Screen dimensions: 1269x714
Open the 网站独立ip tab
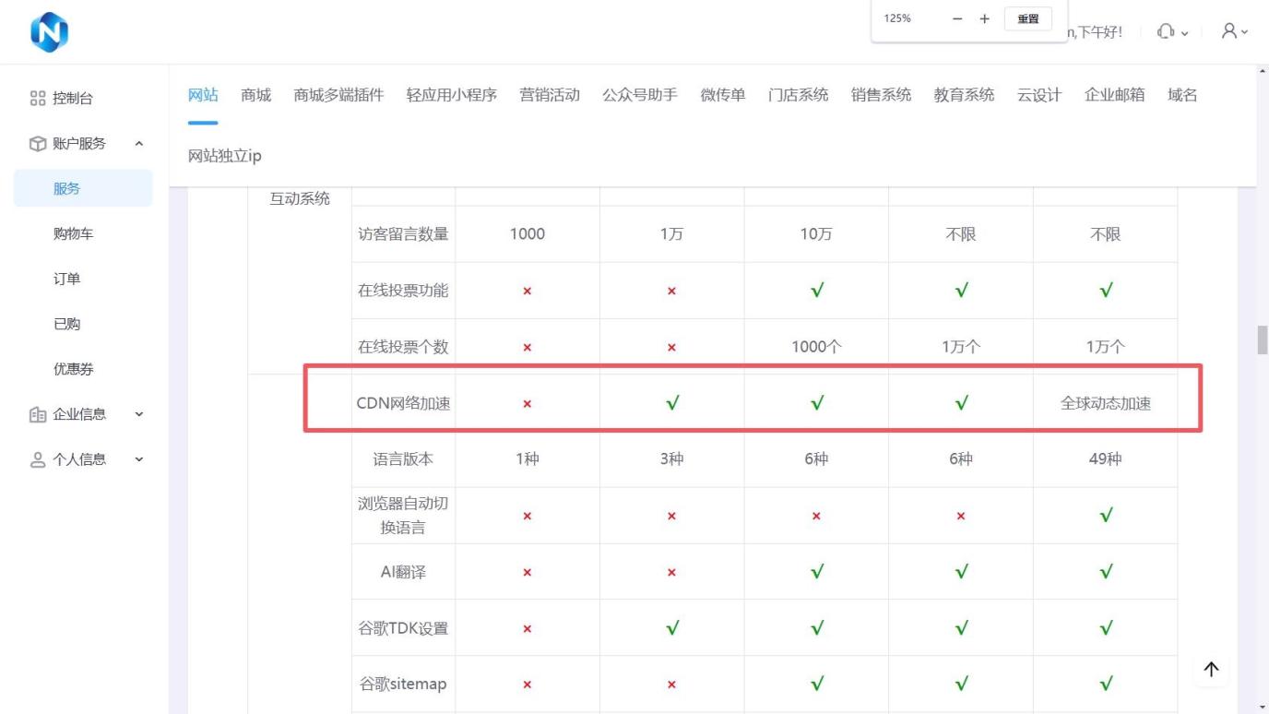pos(225,156)
